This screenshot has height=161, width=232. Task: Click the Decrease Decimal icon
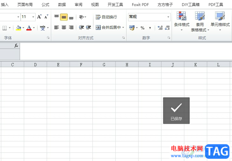167,28
